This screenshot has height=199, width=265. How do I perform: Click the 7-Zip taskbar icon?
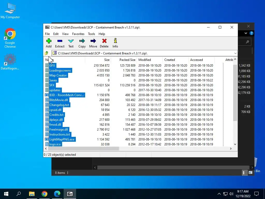pos(70,194)
